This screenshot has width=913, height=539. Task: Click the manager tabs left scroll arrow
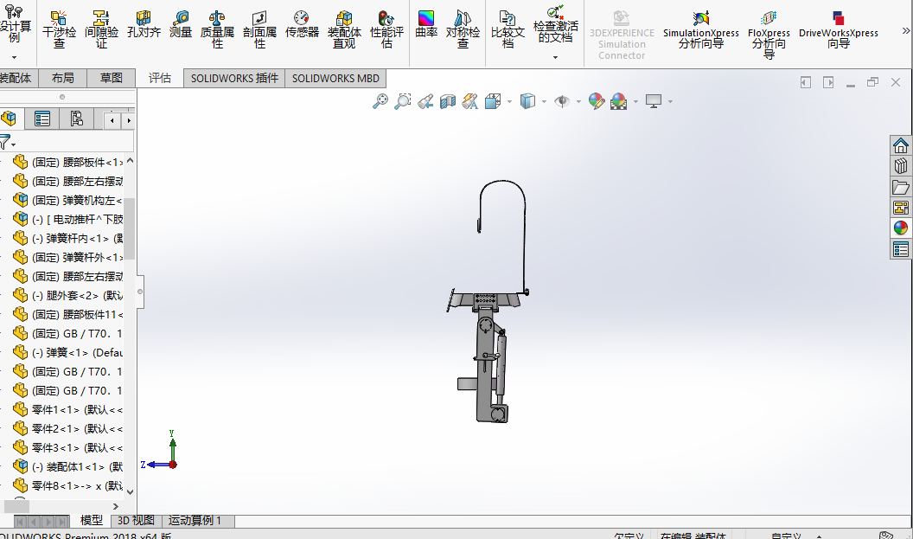coord(112,120)
